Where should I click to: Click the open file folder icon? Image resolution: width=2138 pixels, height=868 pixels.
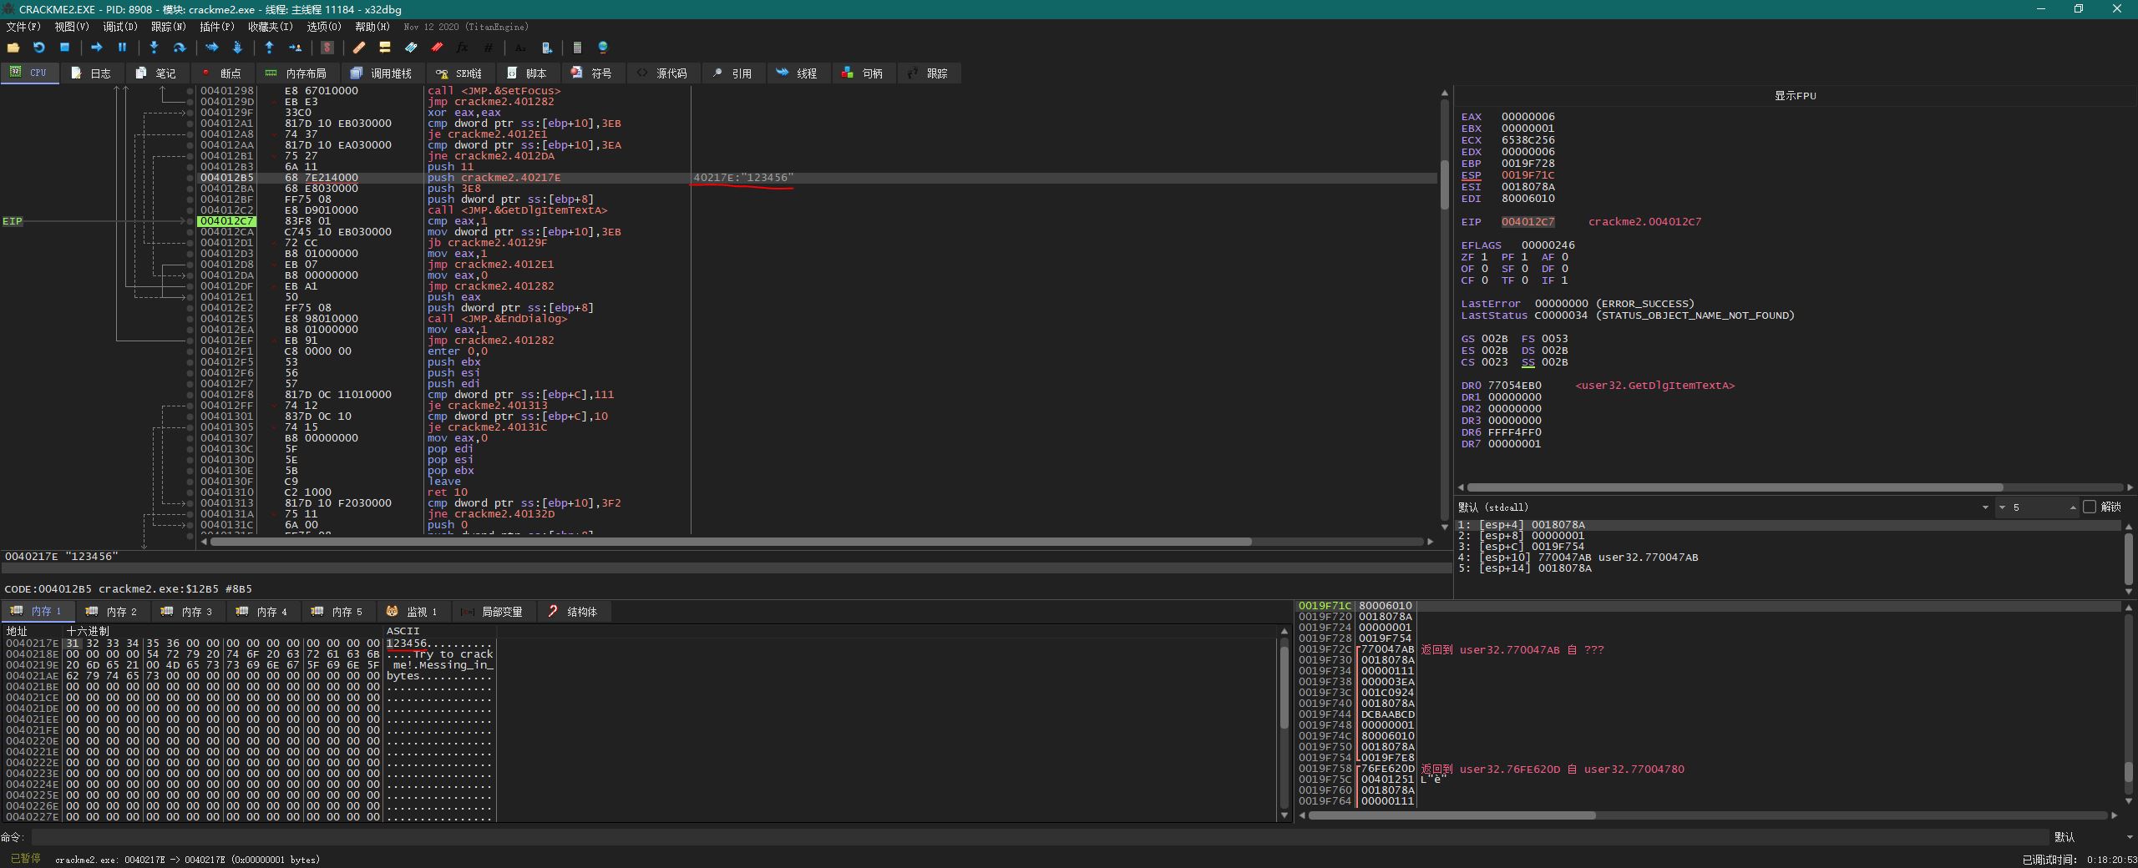13,48
